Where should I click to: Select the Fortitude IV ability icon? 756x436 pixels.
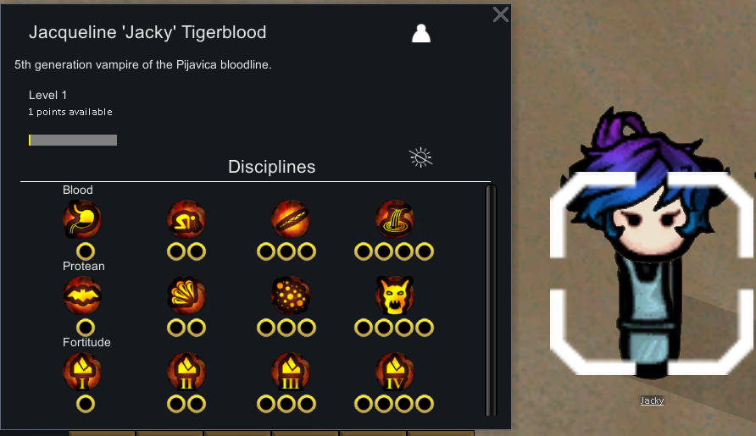click(x=394, y=372)
